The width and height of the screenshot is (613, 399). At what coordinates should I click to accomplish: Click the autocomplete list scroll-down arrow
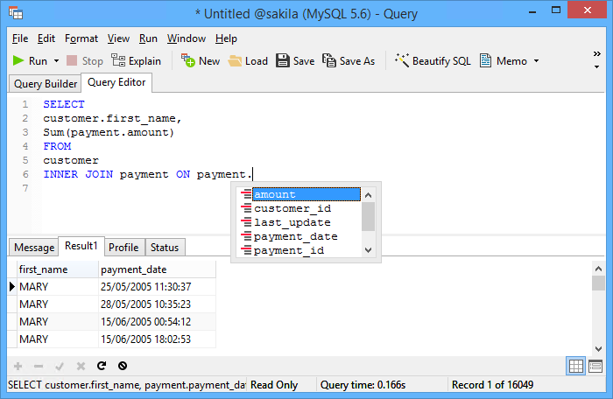coord(369,249)
